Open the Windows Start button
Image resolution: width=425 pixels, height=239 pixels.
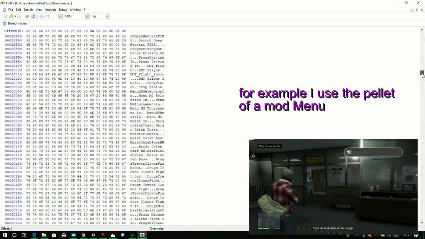(5, 235)
